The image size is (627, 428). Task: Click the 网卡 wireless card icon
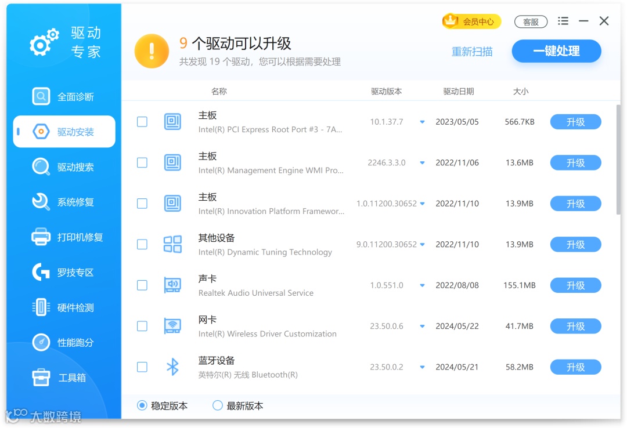172,326
